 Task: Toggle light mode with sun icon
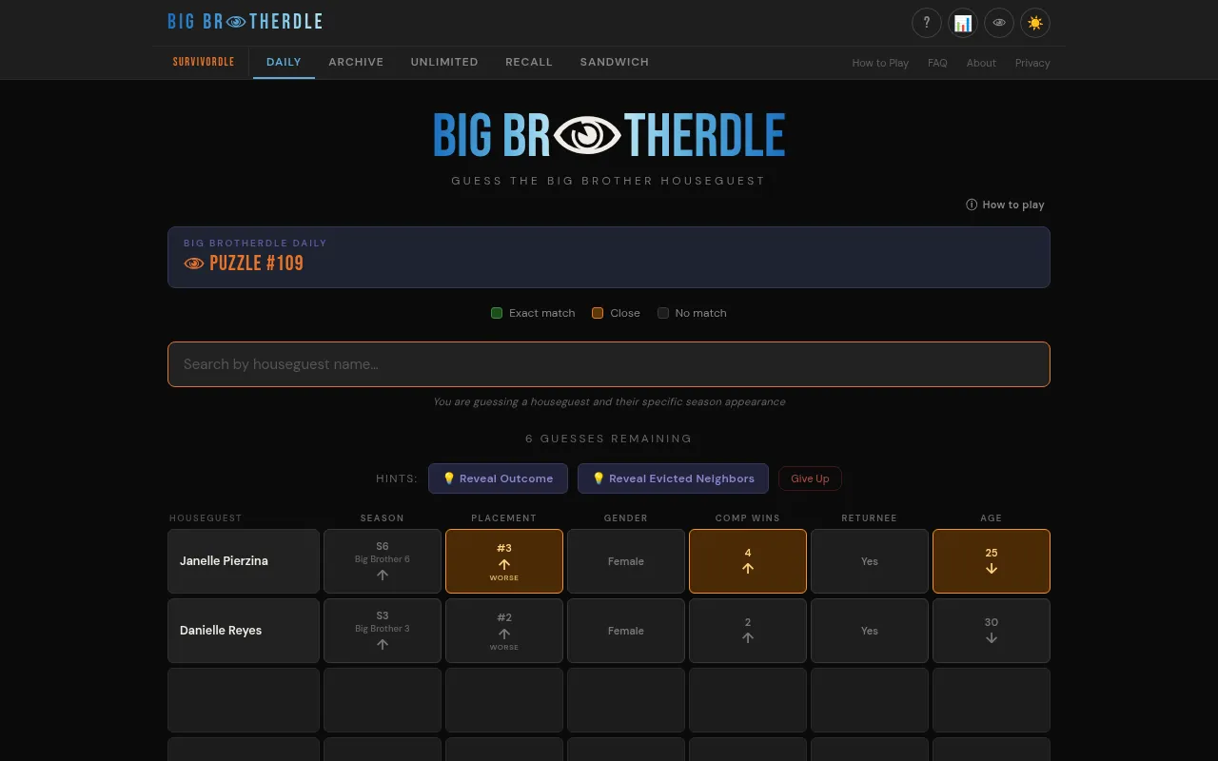pos(1035,23)
